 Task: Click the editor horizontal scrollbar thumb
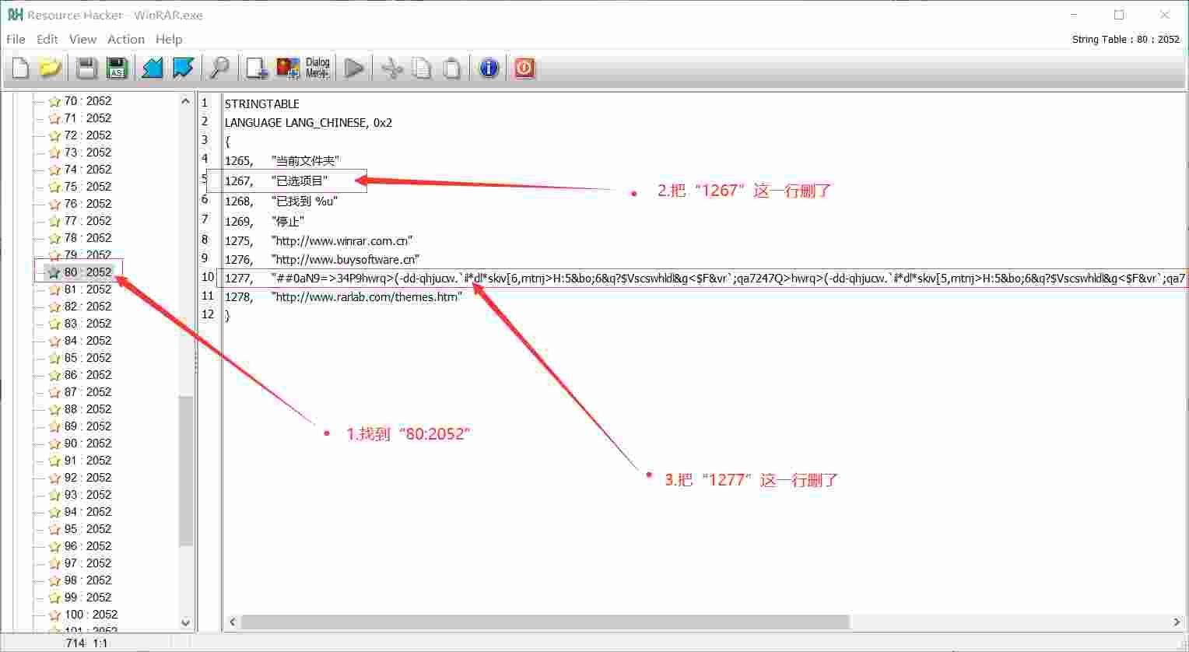pos(545,622)
